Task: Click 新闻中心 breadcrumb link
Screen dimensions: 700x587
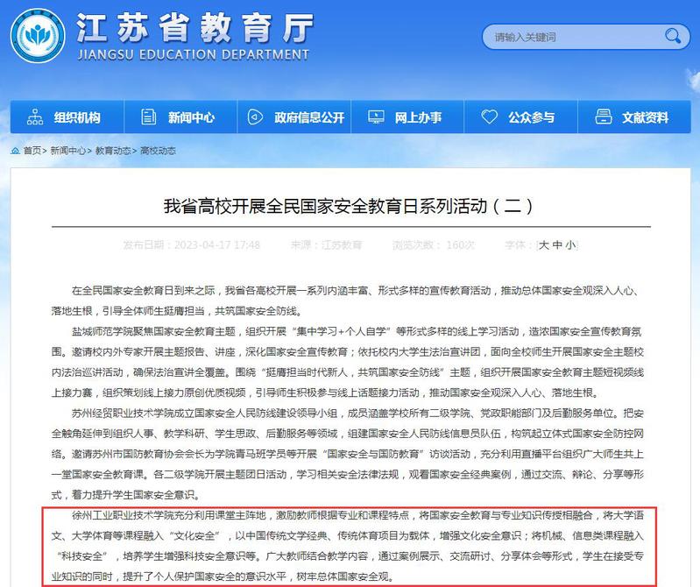Action: (67, 151)
